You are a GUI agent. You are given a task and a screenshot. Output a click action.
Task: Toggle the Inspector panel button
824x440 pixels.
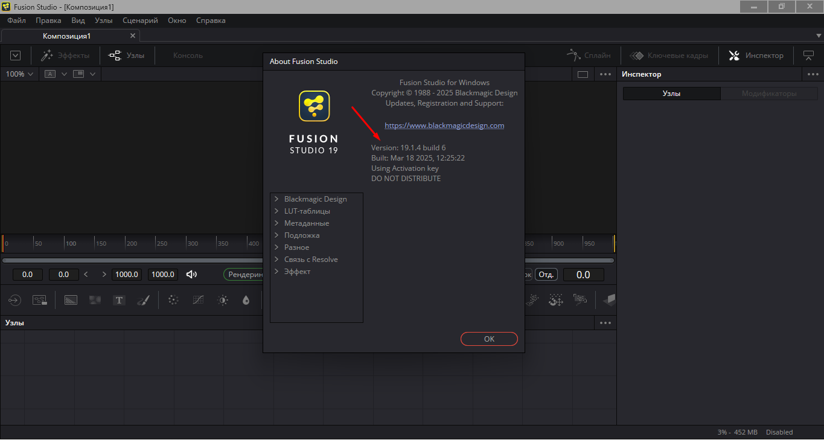[756, 56]
